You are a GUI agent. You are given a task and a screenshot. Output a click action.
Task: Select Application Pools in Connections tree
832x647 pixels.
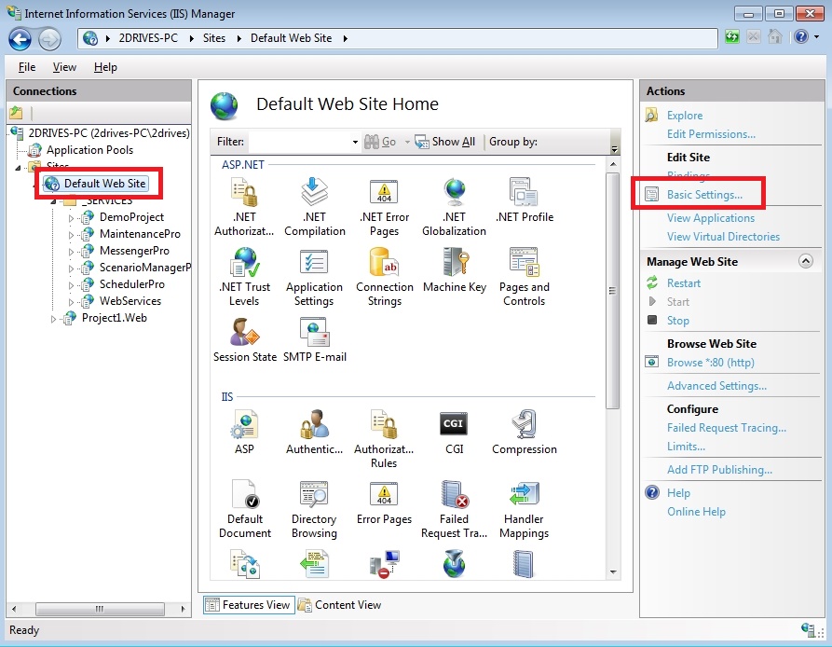pos(89,150)
